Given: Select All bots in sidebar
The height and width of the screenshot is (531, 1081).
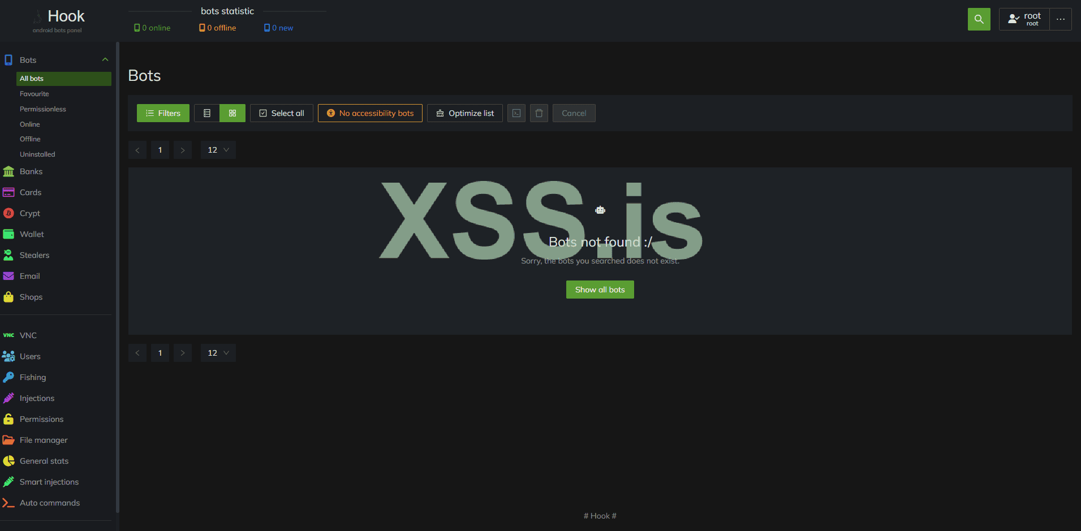Looking at the screenshot, I should coord(64,79).
